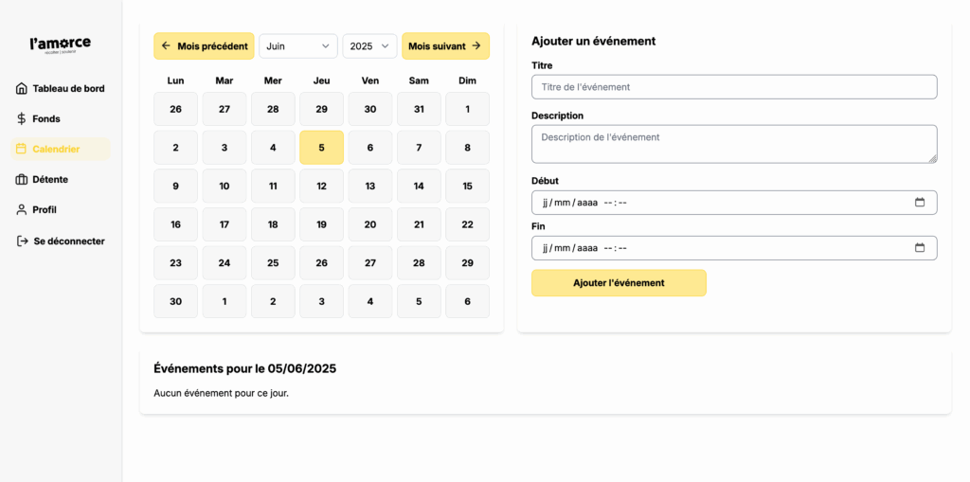Select day 20 in the calendar grid
The width and height of the screenshot is (970, 482).
click(370, 224)
